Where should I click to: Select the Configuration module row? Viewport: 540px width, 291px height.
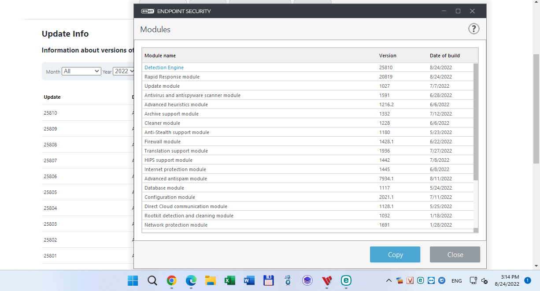point(308,197)
